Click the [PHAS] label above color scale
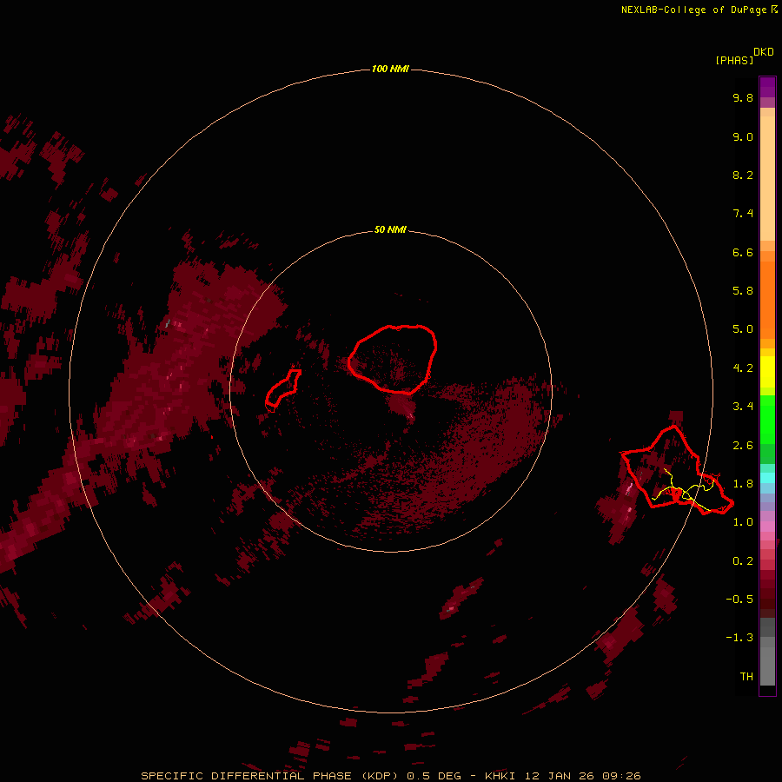Screen dimensions: 782x782 [734, 60]
